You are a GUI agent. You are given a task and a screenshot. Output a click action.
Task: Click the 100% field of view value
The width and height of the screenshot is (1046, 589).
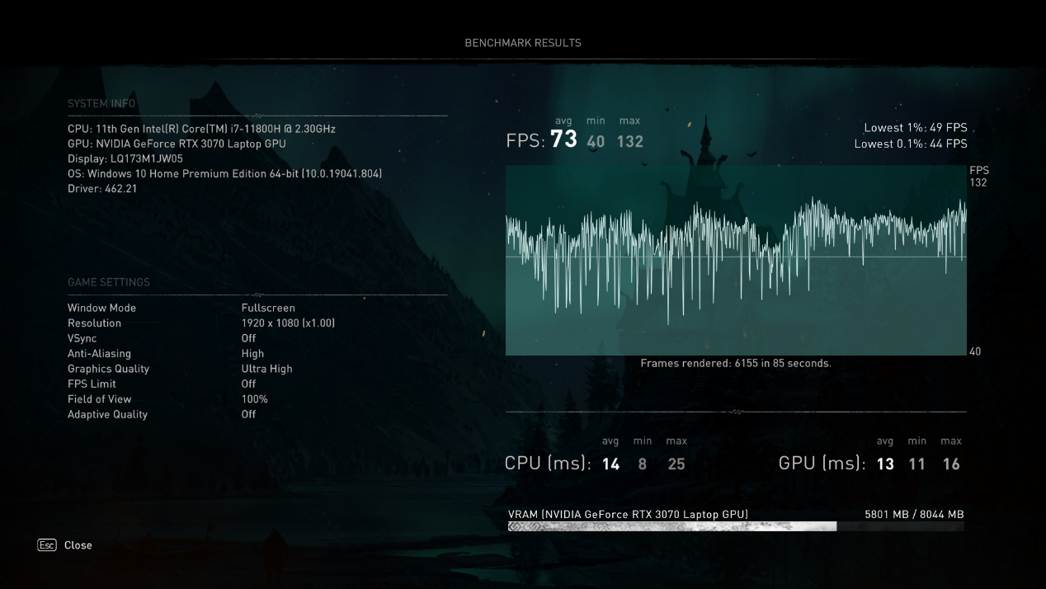254,399
